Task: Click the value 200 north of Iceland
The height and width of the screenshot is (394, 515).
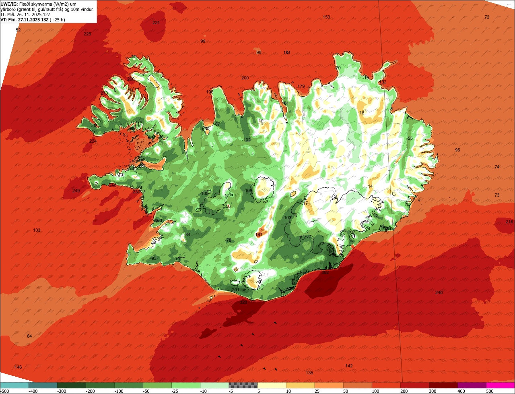Action: [245, 78]
